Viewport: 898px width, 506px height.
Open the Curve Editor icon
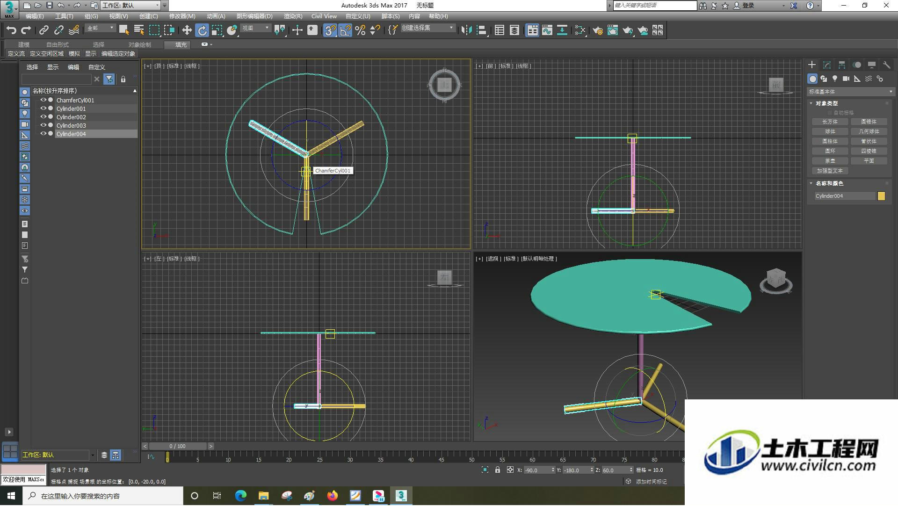pyautogui.click(x=547, y=30)
